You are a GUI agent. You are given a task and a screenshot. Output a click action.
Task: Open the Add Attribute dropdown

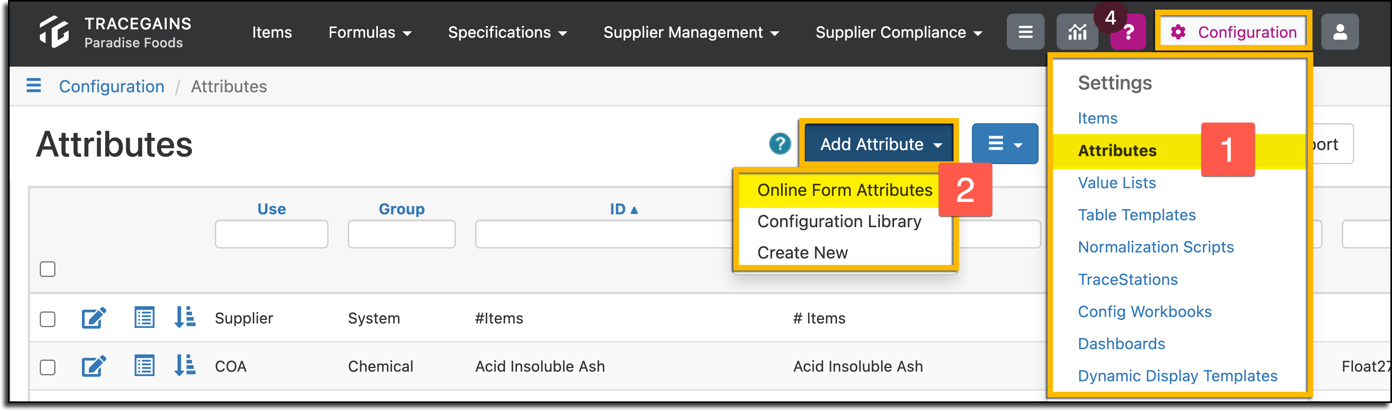(879, 144)
